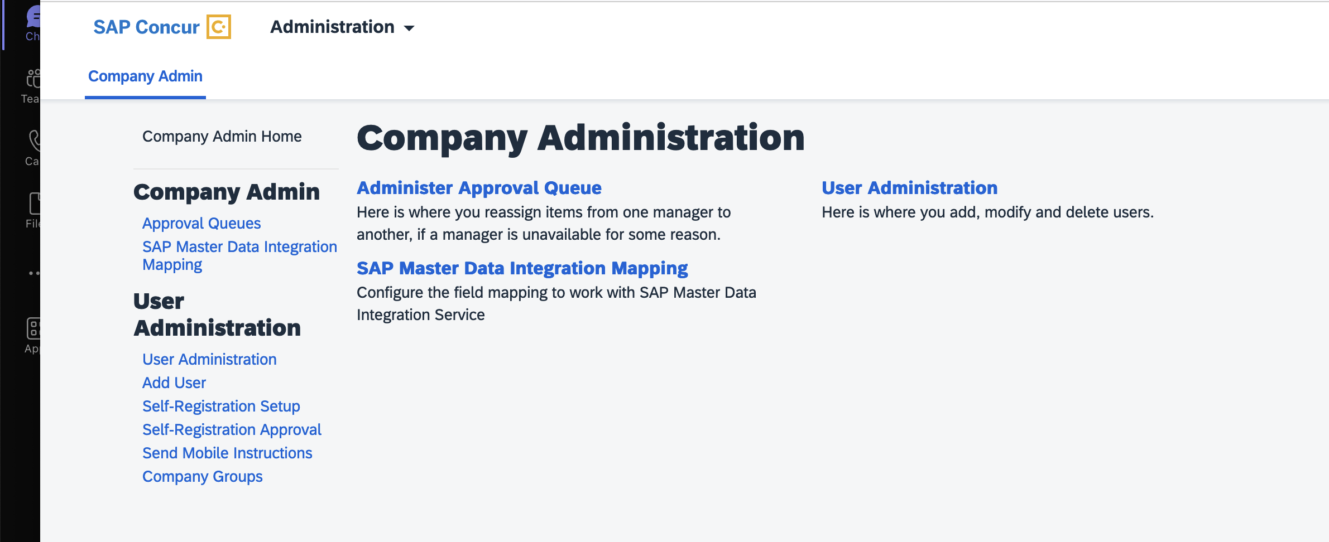The image size is (1329, 542).
Task: Open SAP Master Data Integration Mapping
Action: (x=240, y=255)
